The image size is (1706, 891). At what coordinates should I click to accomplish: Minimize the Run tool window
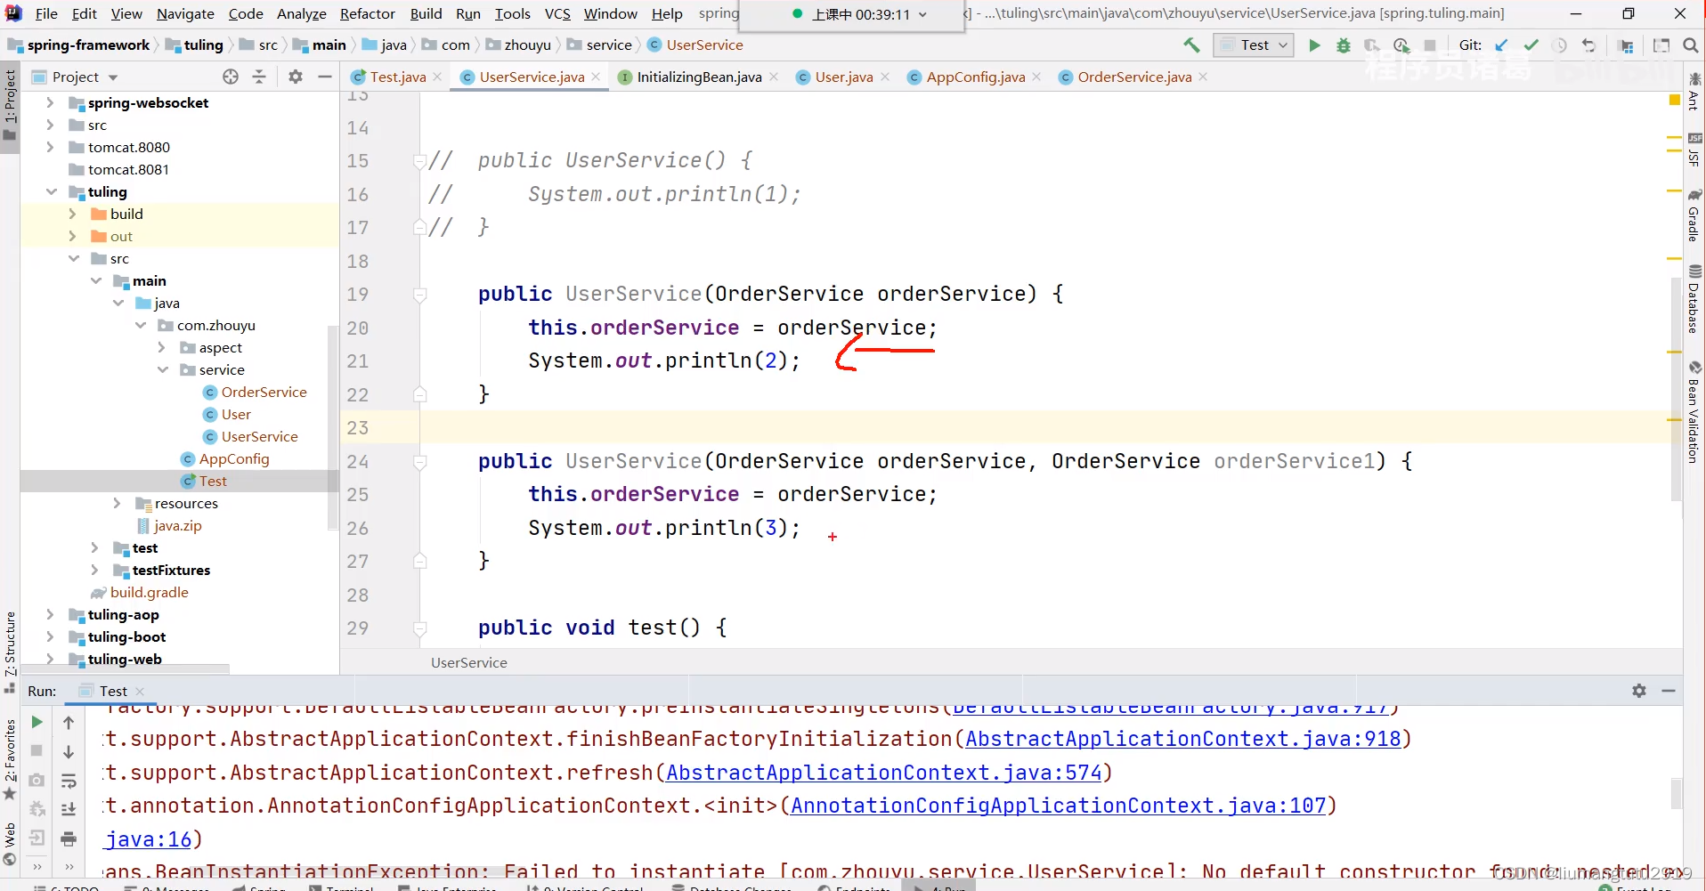point(1669,691)
